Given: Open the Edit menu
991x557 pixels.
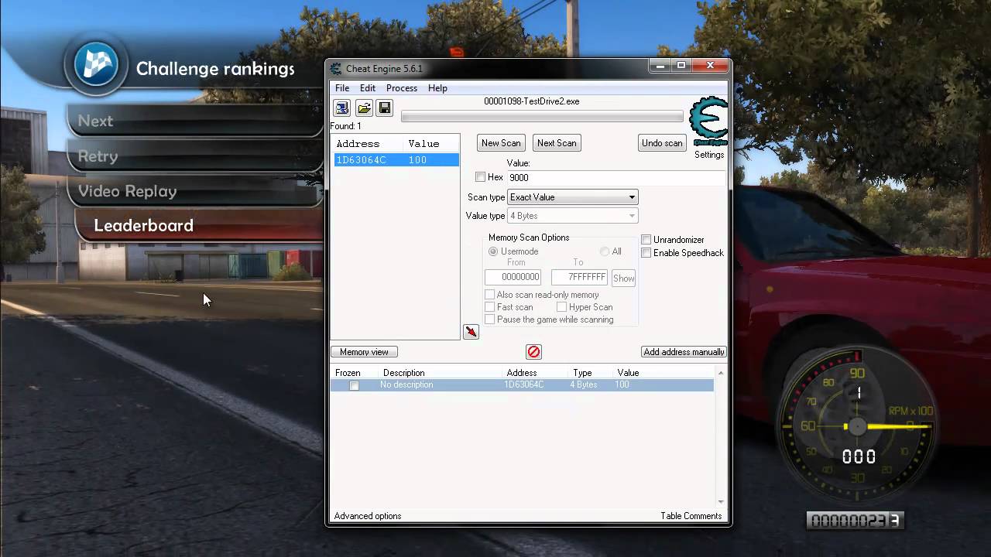Looking at the screenshot, I should pos(368,88).
